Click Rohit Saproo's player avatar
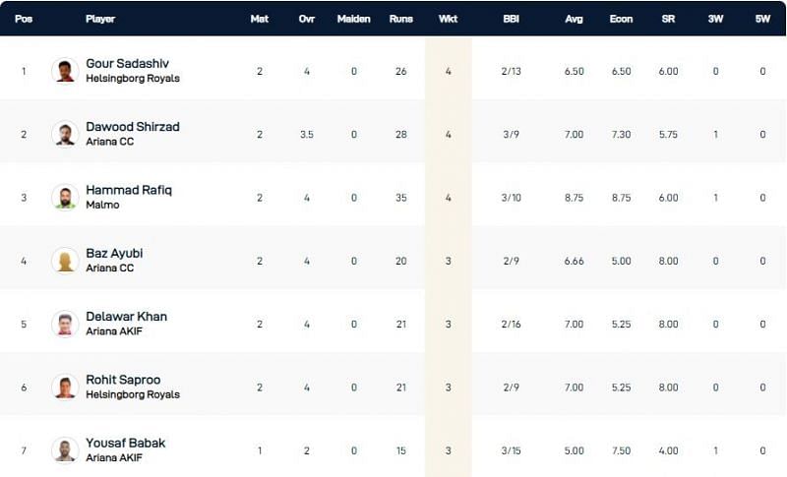787x477 pixels. tap(65, 387)
